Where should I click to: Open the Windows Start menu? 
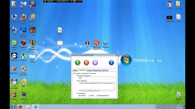click(x=13, y=107)
